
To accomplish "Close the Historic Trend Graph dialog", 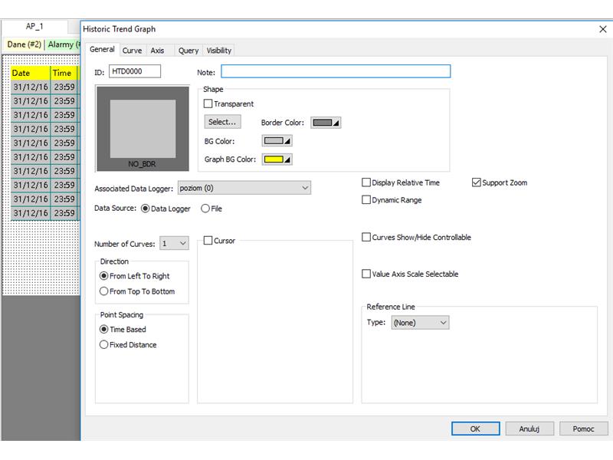I will tap(602, 29).
